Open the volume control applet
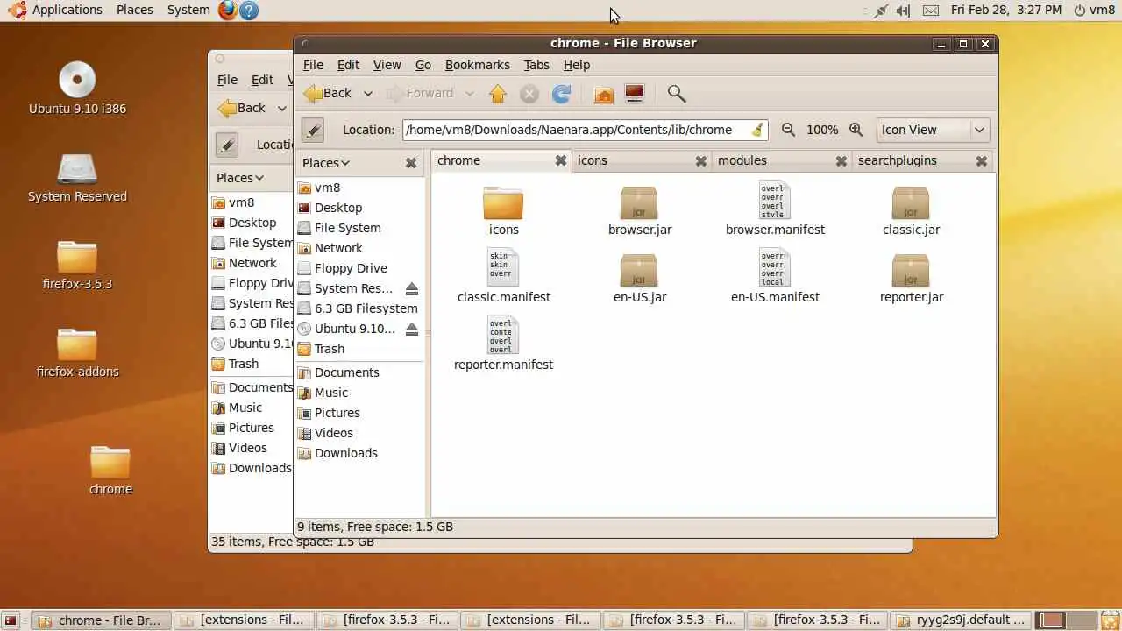Viewport: 1122px width, 631px height. point(904,11)
